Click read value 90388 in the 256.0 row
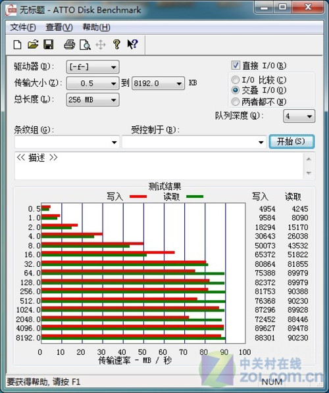The width and height of the screenshot is (329, 393). tap(298, 291)
